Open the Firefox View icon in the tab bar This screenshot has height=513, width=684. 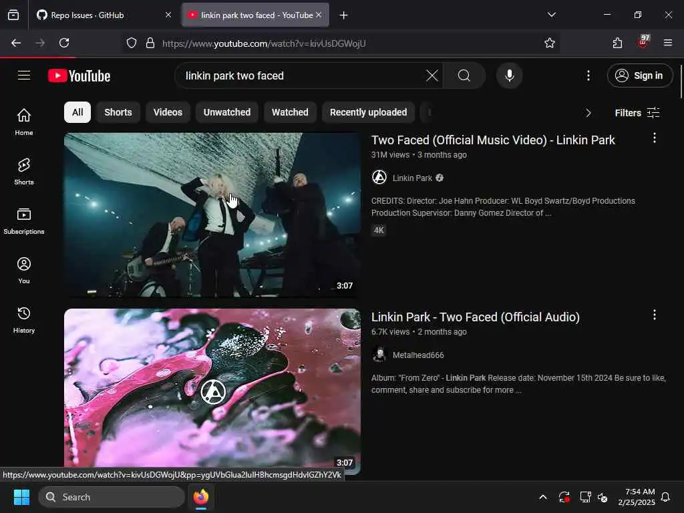tap(13, 15)
